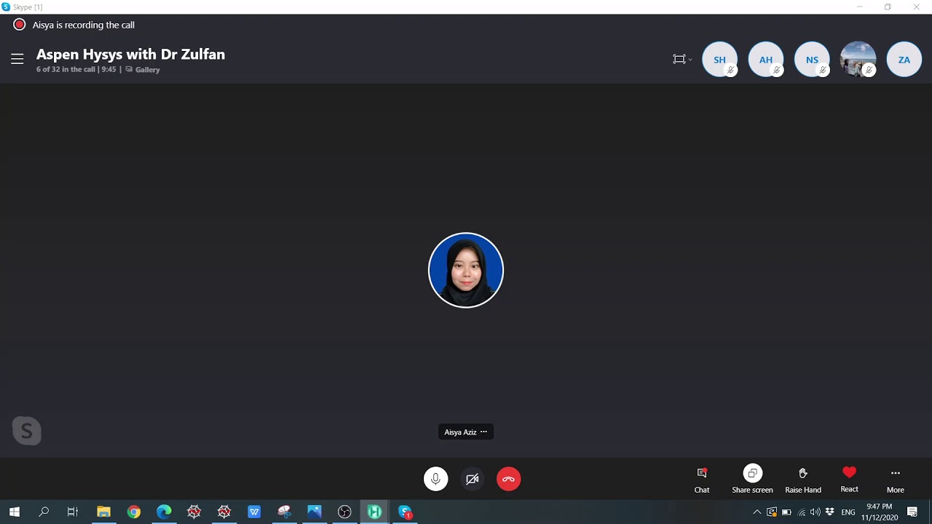This screenshot has width=932, height=524.
Task: Open the Photos app from the taskbar
Action: [x=315, y=512]
